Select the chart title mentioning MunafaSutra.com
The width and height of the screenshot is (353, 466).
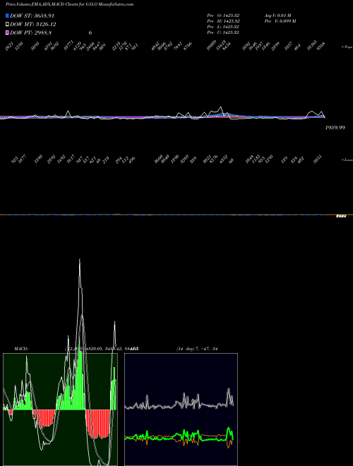69,4
